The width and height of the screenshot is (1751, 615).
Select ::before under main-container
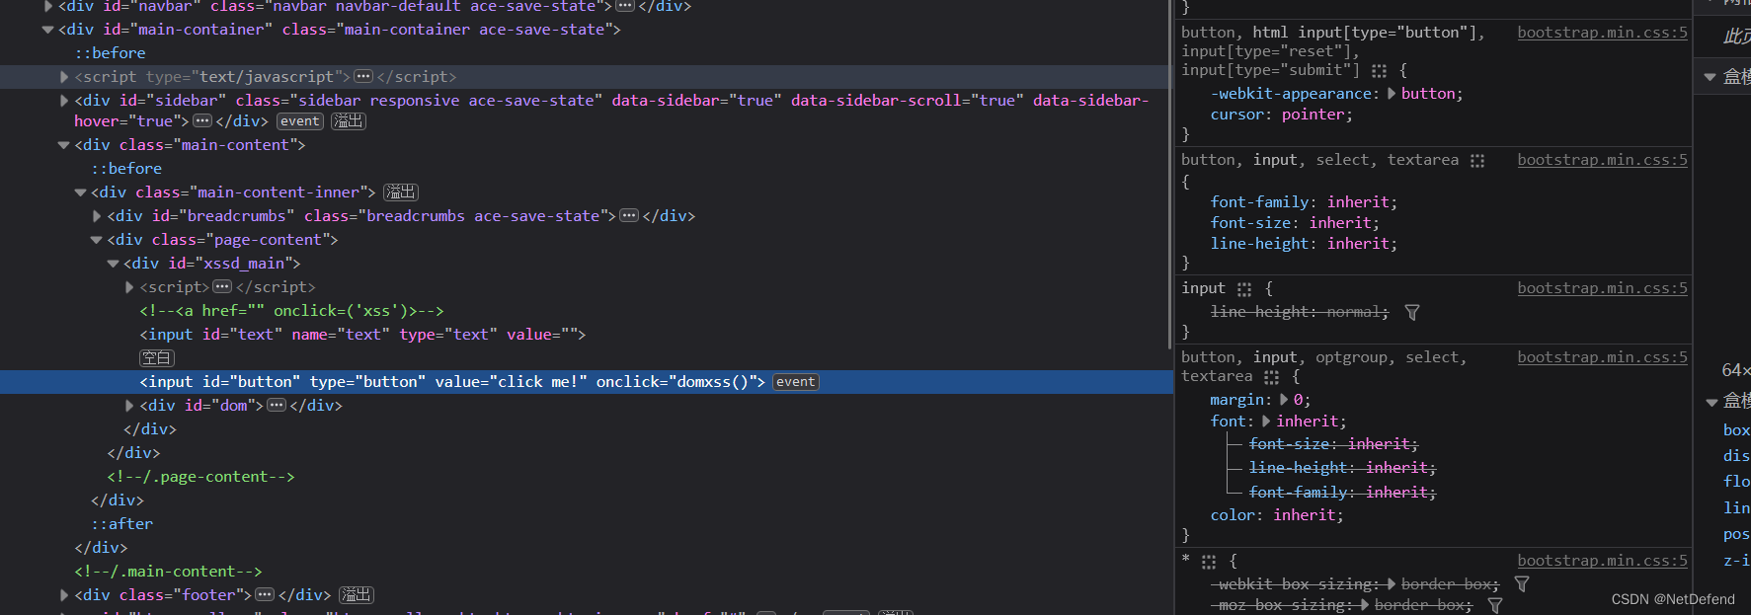(x=585, y=53)
